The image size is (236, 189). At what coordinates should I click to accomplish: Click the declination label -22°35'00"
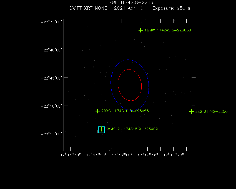(x=52, y=22)
